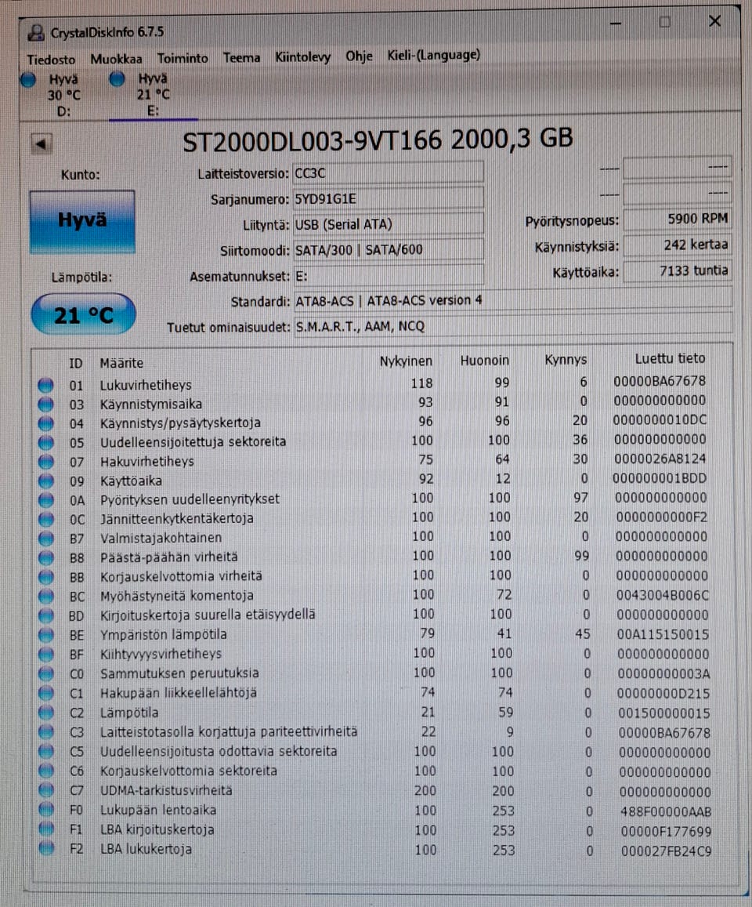The image size is (752, 907).
Task: Click status circle for Sammutuksen peruutuksia
Action: coord(45,673)
